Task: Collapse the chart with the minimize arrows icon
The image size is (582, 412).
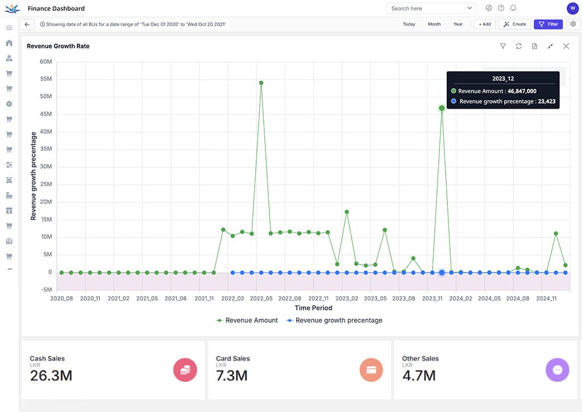Action: click(x=550, y=46)
